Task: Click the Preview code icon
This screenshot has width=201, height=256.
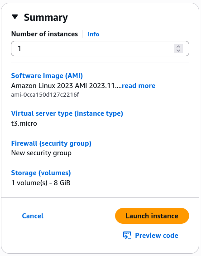Action: [x=127, y=235]
